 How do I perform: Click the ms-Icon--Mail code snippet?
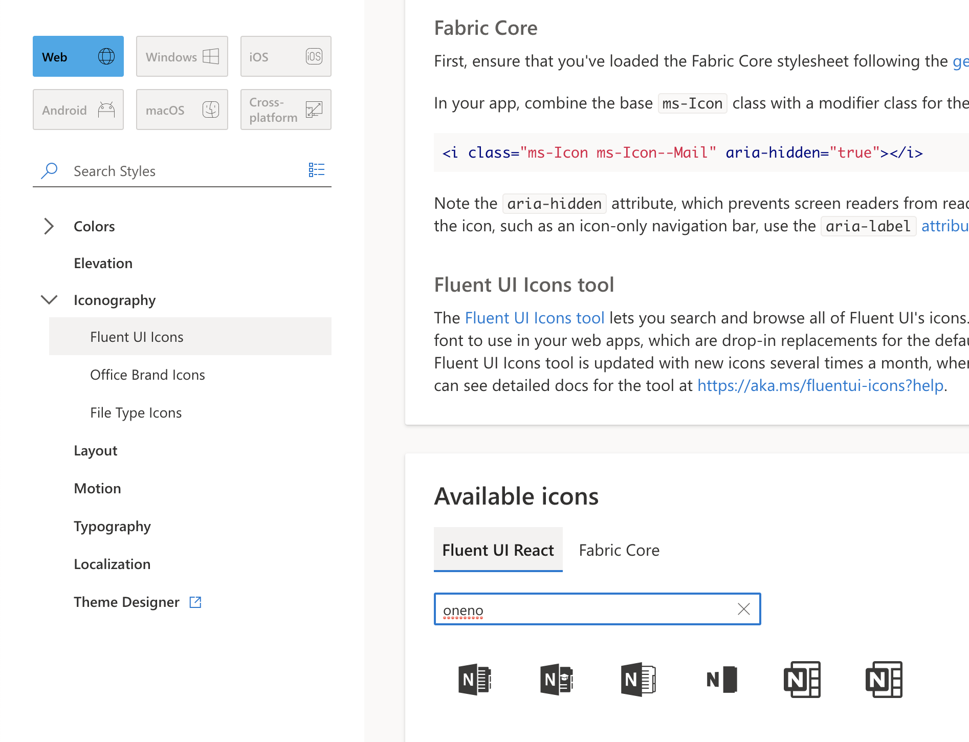(x=682, y=152)
